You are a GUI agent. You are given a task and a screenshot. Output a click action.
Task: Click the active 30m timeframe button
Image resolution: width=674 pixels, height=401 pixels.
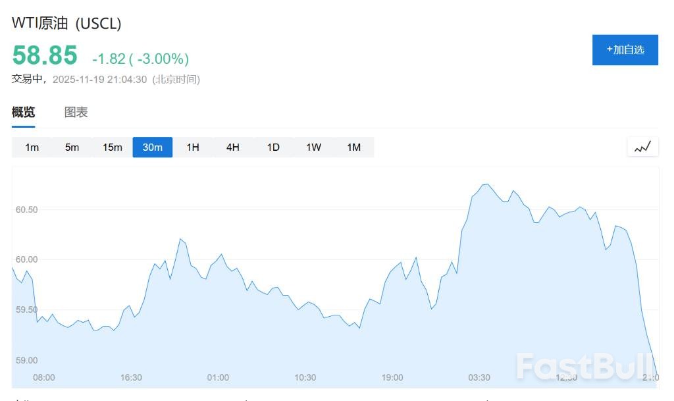coord(152,147)
